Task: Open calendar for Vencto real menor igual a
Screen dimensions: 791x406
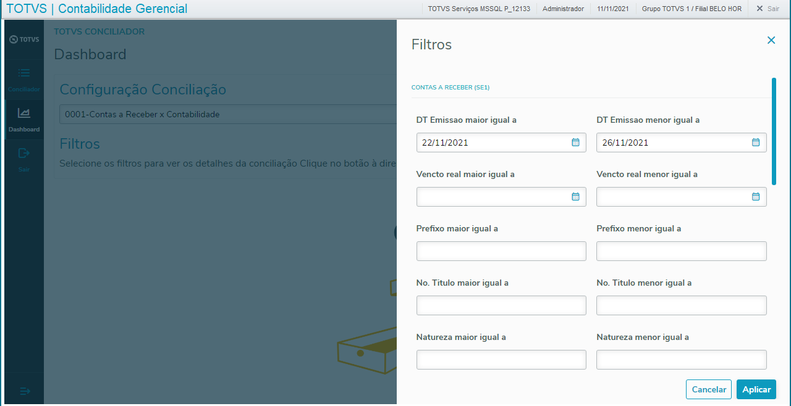Action: coord(755,197)
